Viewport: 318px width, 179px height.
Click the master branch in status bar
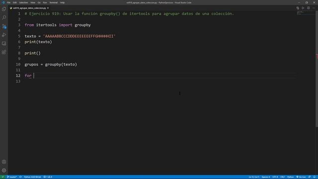[12, 177]
